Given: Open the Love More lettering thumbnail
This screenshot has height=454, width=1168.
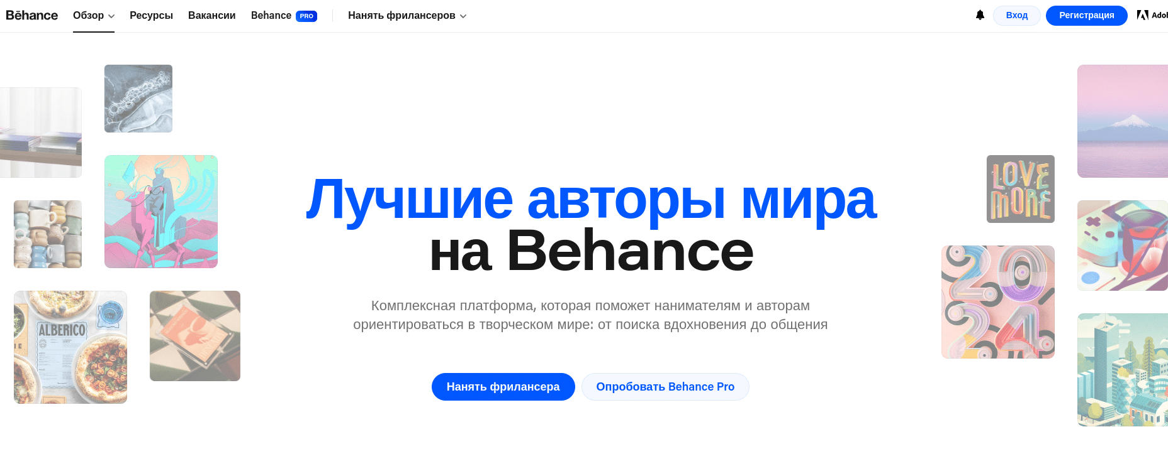Looking at the screenshot, I should click(1021, 189).
